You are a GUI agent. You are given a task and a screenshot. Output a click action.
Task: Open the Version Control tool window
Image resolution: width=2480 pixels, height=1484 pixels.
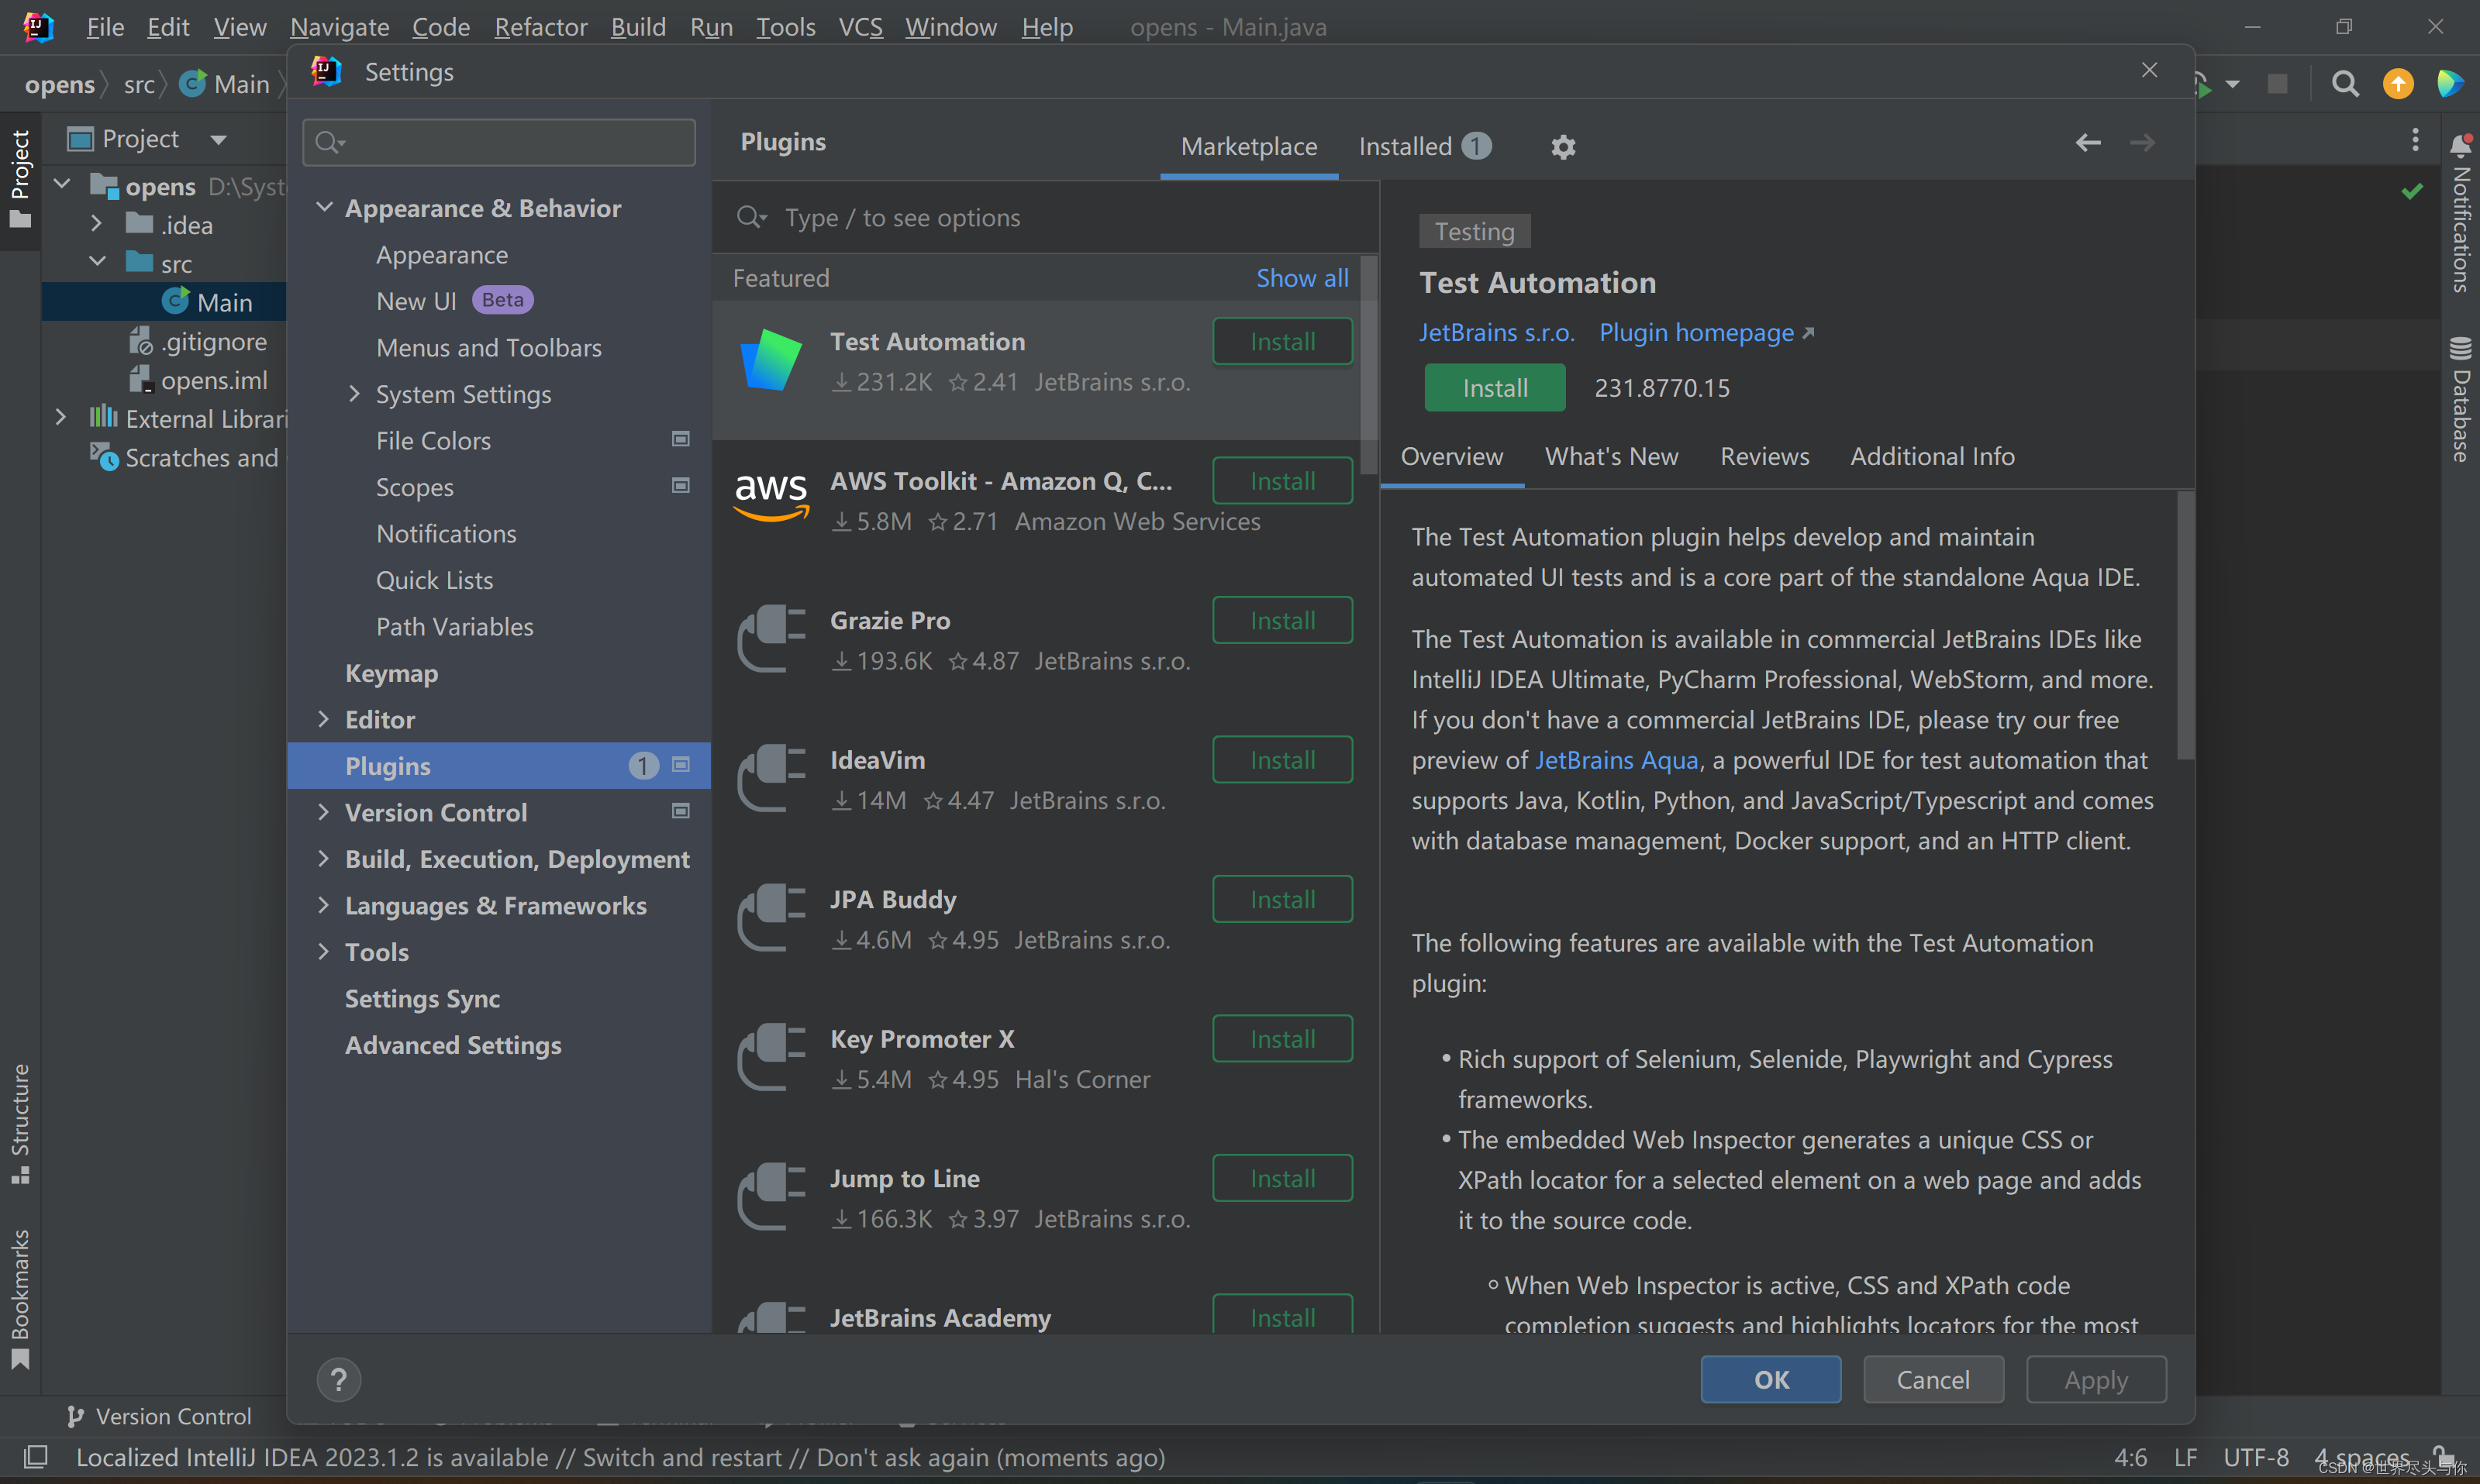(159, 1416)
